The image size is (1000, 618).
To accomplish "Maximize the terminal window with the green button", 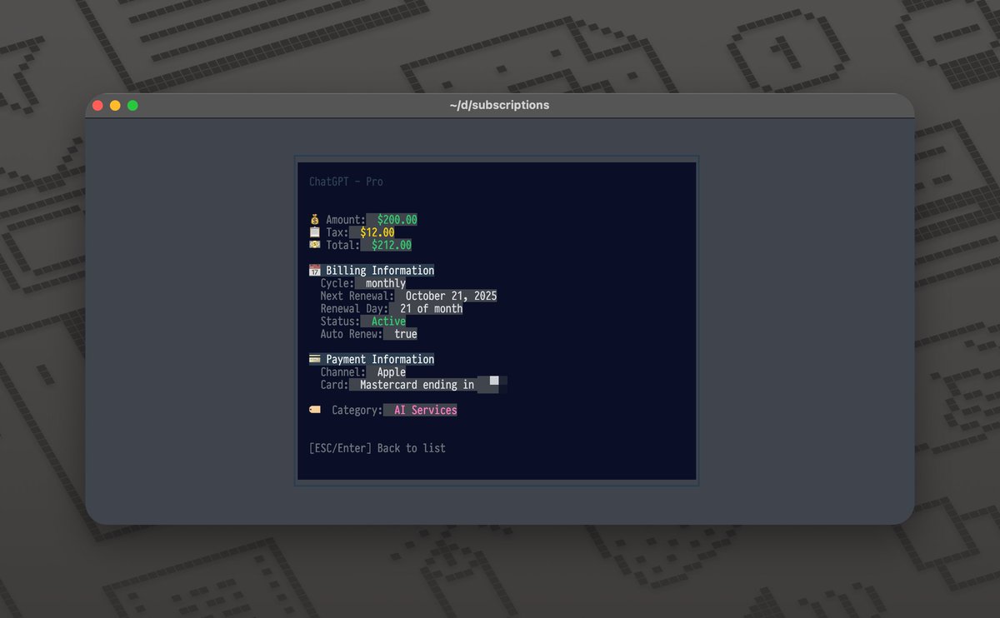I will (x=132, y=106).
